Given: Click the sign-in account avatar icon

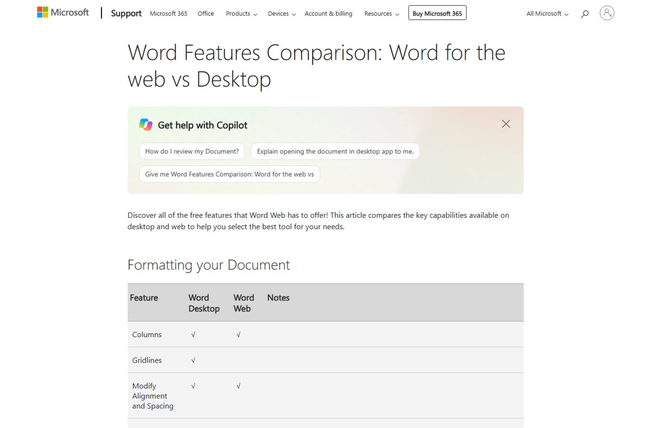Looking at the screenshot, I should point(607,13).
